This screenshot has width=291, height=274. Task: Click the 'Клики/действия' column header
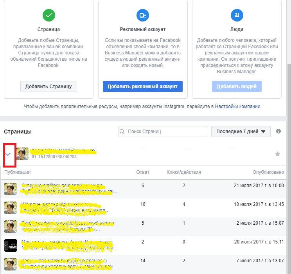coord(184,172)
